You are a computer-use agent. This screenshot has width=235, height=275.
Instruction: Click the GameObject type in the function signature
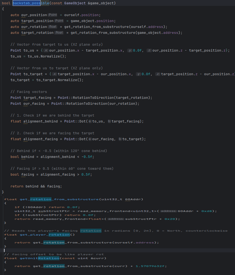click(x=75, y=3)
